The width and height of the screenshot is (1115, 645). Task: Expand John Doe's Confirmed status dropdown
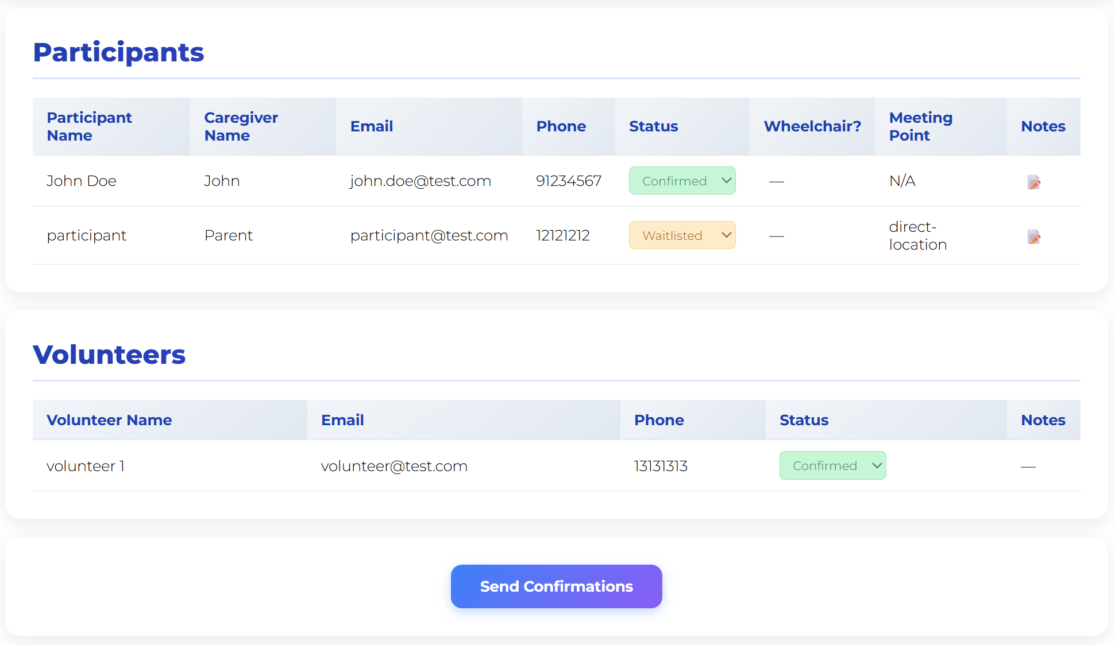[x=682, y=181]
